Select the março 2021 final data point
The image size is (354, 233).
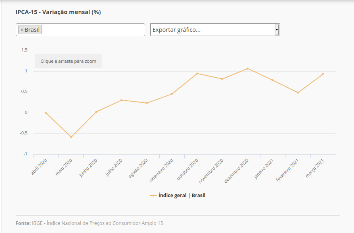(x=323, y=74)
